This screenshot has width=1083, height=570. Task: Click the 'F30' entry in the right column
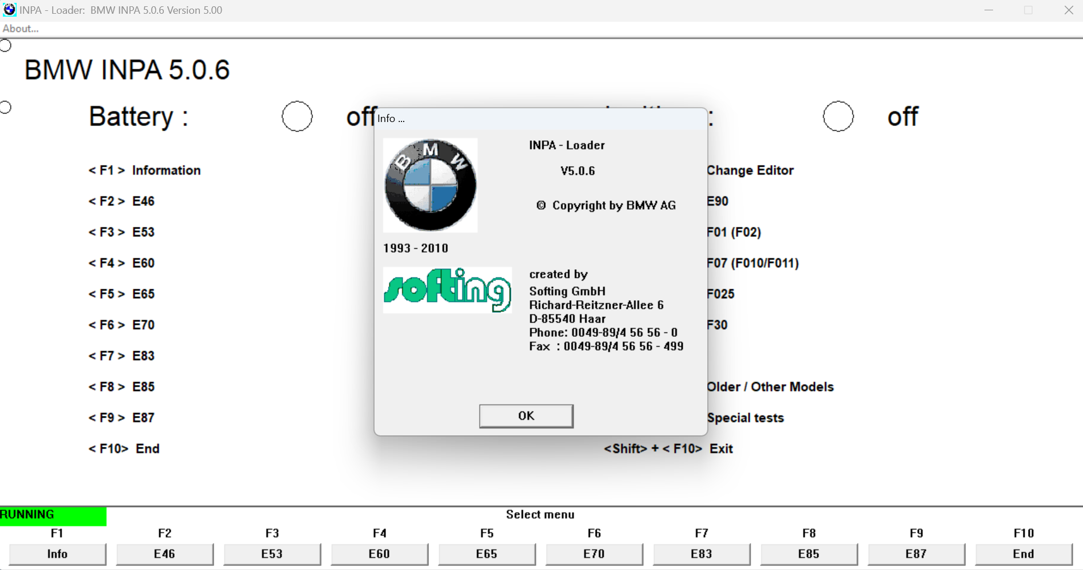click(718, 325)
